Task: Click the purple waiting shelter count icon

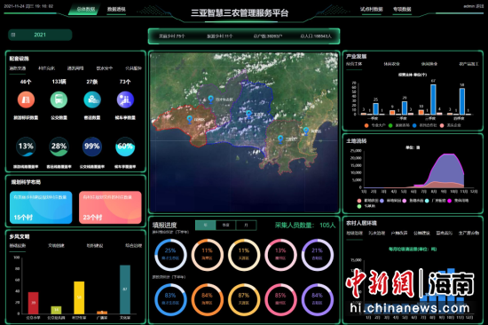Action: pos(125,99)
